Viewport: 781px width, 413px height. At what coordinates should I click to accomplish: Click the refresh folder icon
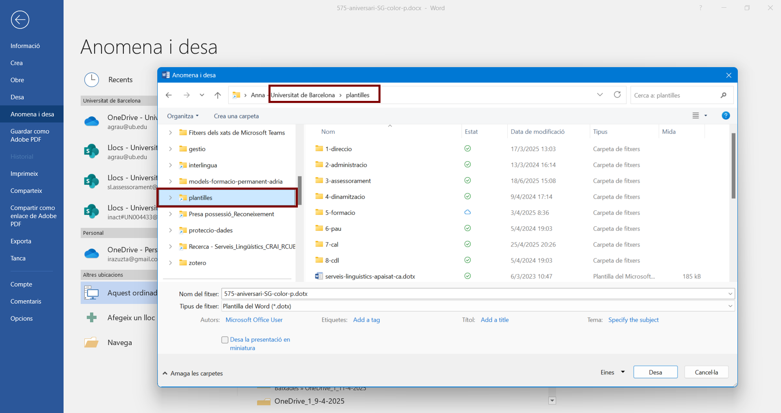[x=617, y=95]
